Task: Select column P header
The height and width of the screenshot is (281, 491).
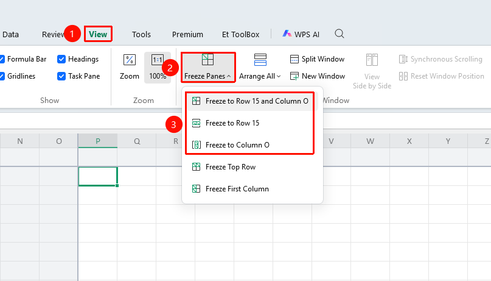Action: click(98, 141)
